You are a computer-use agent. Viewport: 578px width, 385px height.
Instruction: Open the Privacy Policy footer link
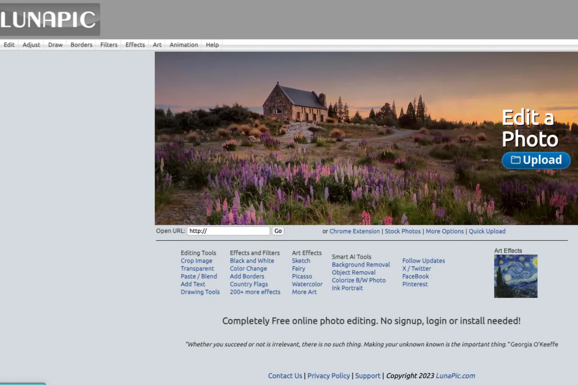pos(329,376)
